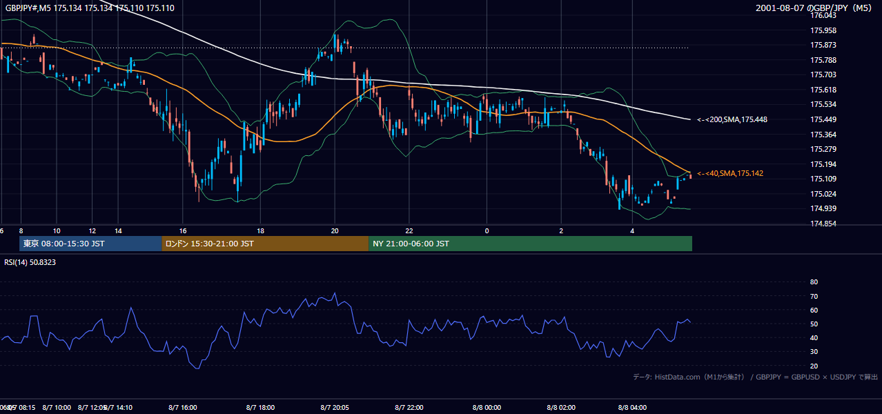Click price axis value 174.939
The width and height of the screenshot is (882, 414).
point(823,208)
